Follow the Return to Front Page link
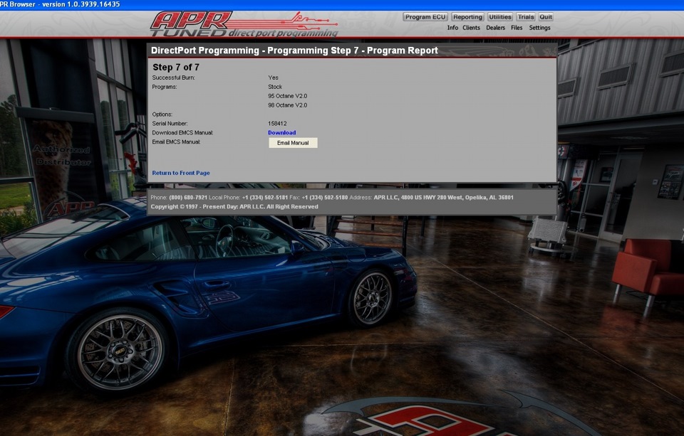This screenshot has width=684, height=436. [181, 173]
